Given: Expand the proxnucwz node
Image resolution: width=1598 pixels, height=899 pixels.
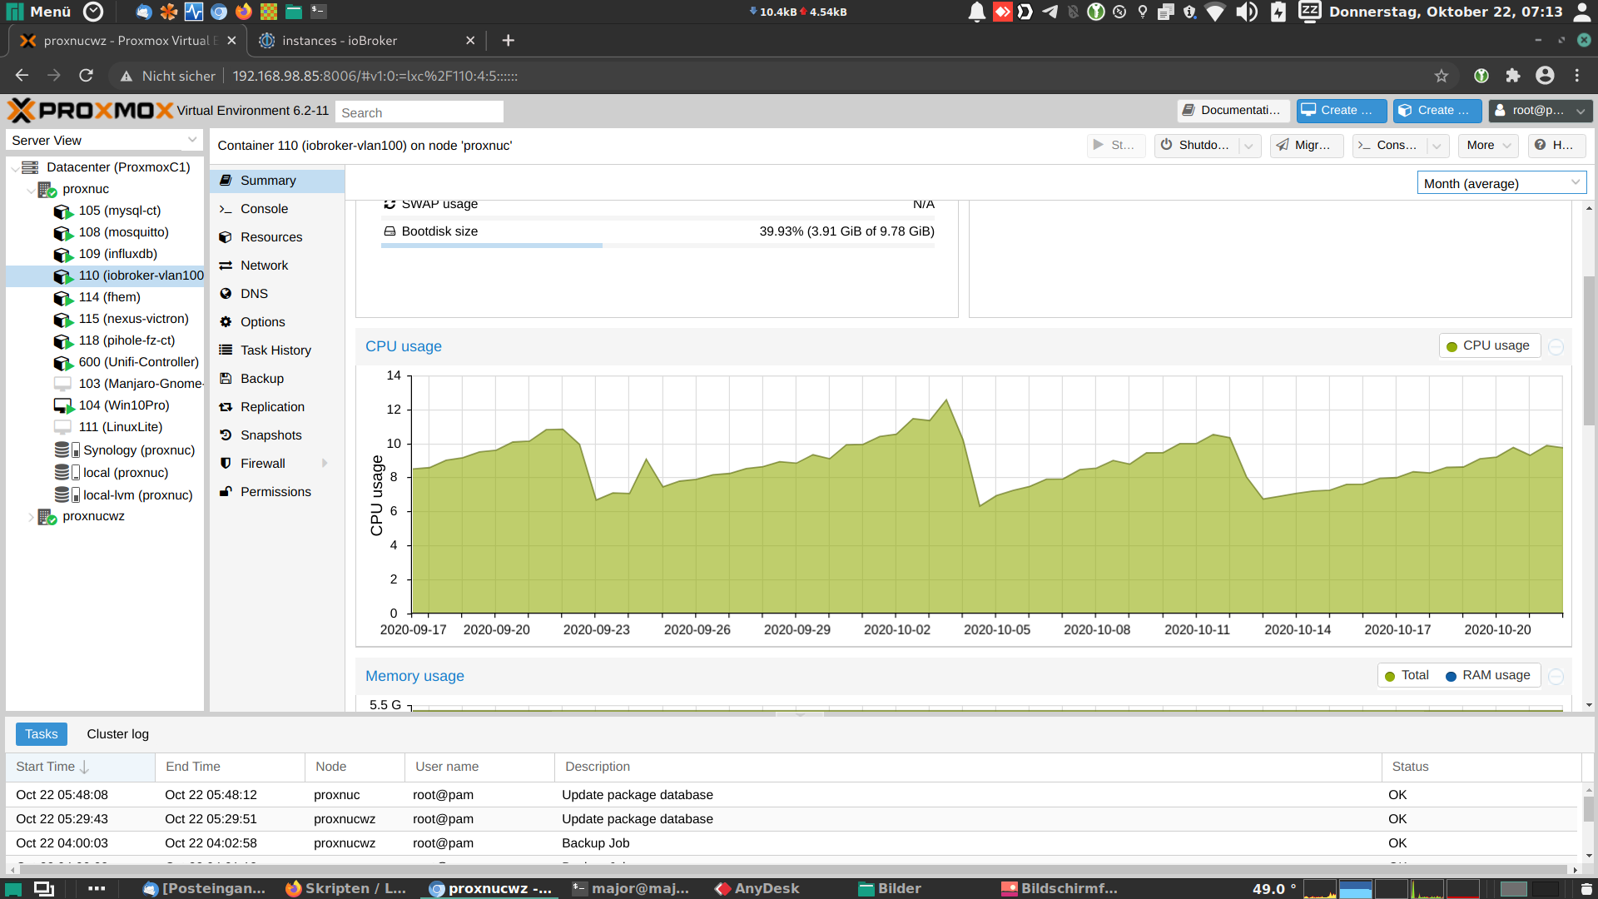Looking at the screenshot, I should click(31, 517).
